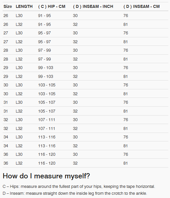Click the (D) INSEAM - INCH header
This screenshot has height=198, width=170.
coord(93,7)
